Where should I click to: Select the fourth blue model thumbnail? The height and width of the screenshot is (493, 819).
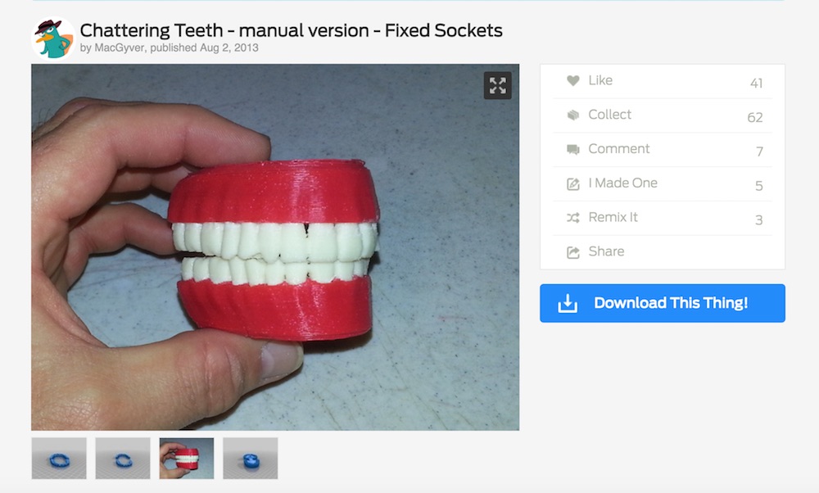250,459
